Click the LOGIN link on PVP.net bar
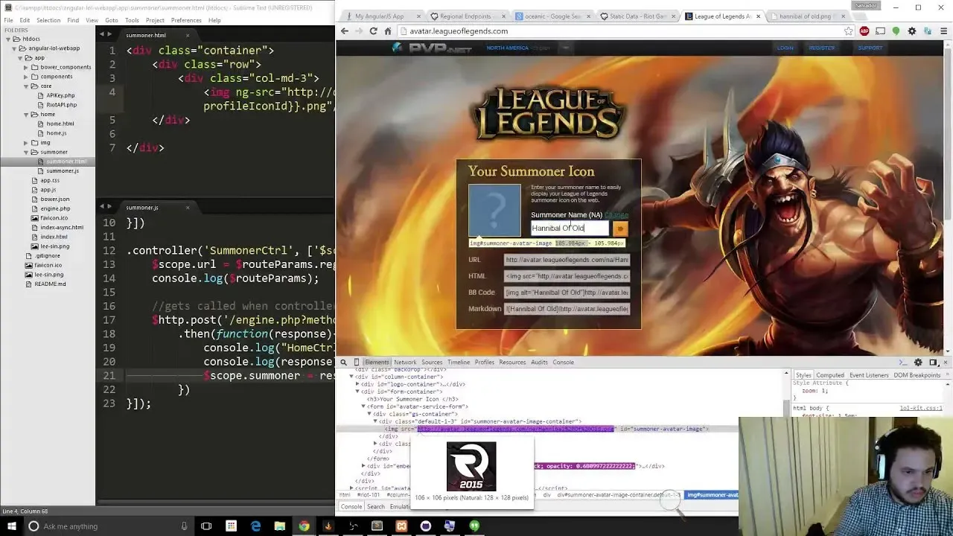Image resolution: width=953 pixels, height=536 pixels. click(785, 48)
